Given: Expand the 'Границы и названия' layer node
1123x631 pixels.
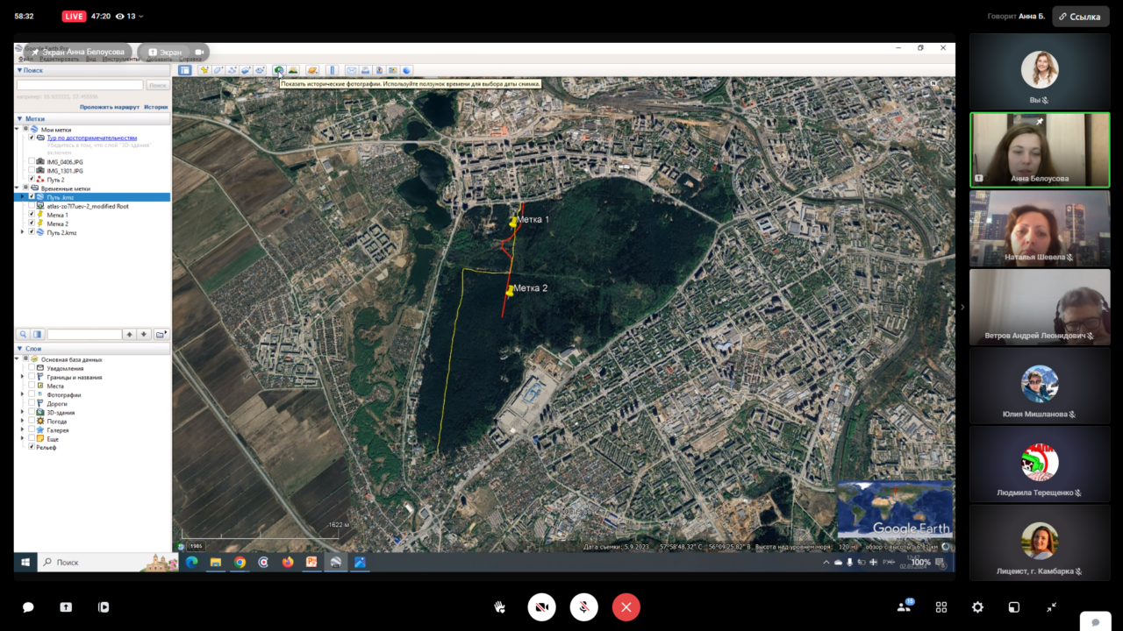Looking at the screenshot, I should click(x=22, y=377).
